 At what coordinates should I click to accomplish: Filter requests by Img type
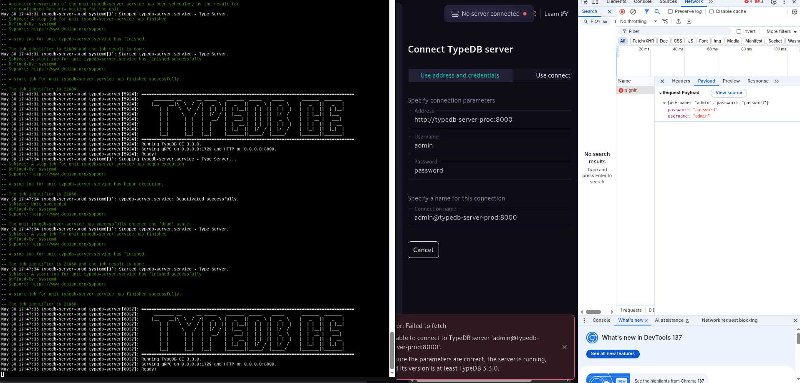(x=717, y=41)
